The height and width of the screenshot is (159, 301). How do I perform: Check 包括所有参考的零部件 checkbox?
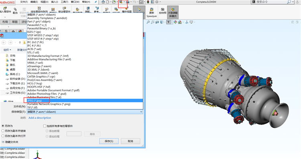click(45, 126)
